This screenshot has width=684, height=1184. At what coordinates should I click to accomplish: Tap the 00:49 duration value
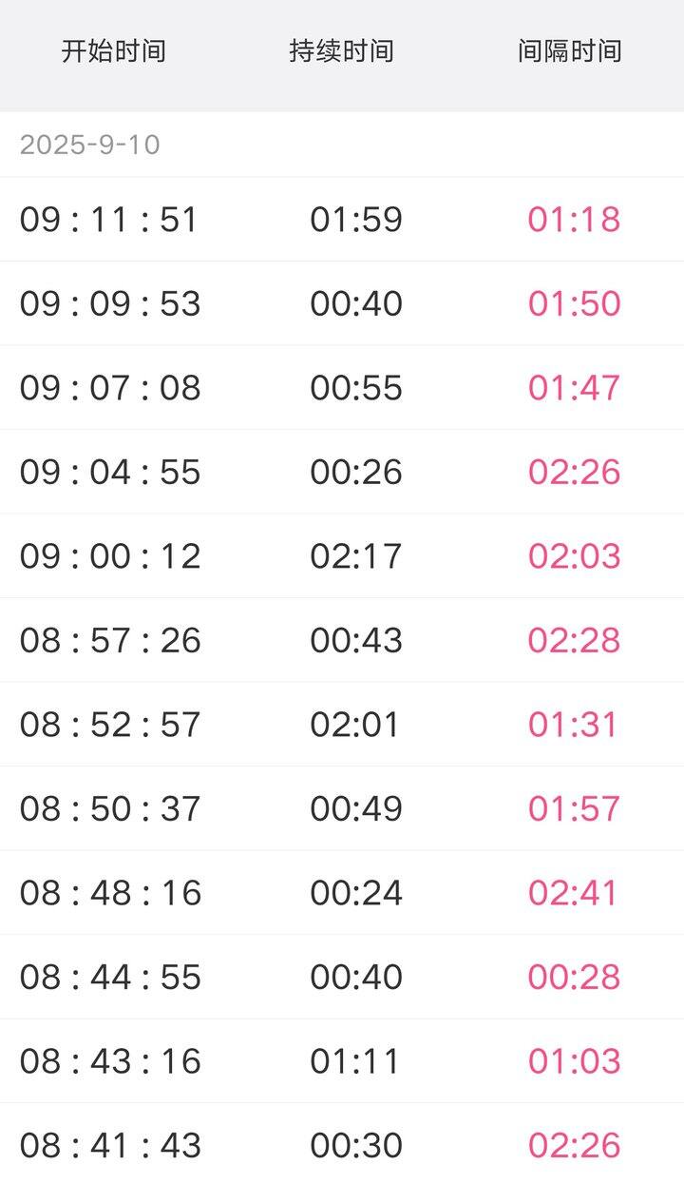click(356, 808)
